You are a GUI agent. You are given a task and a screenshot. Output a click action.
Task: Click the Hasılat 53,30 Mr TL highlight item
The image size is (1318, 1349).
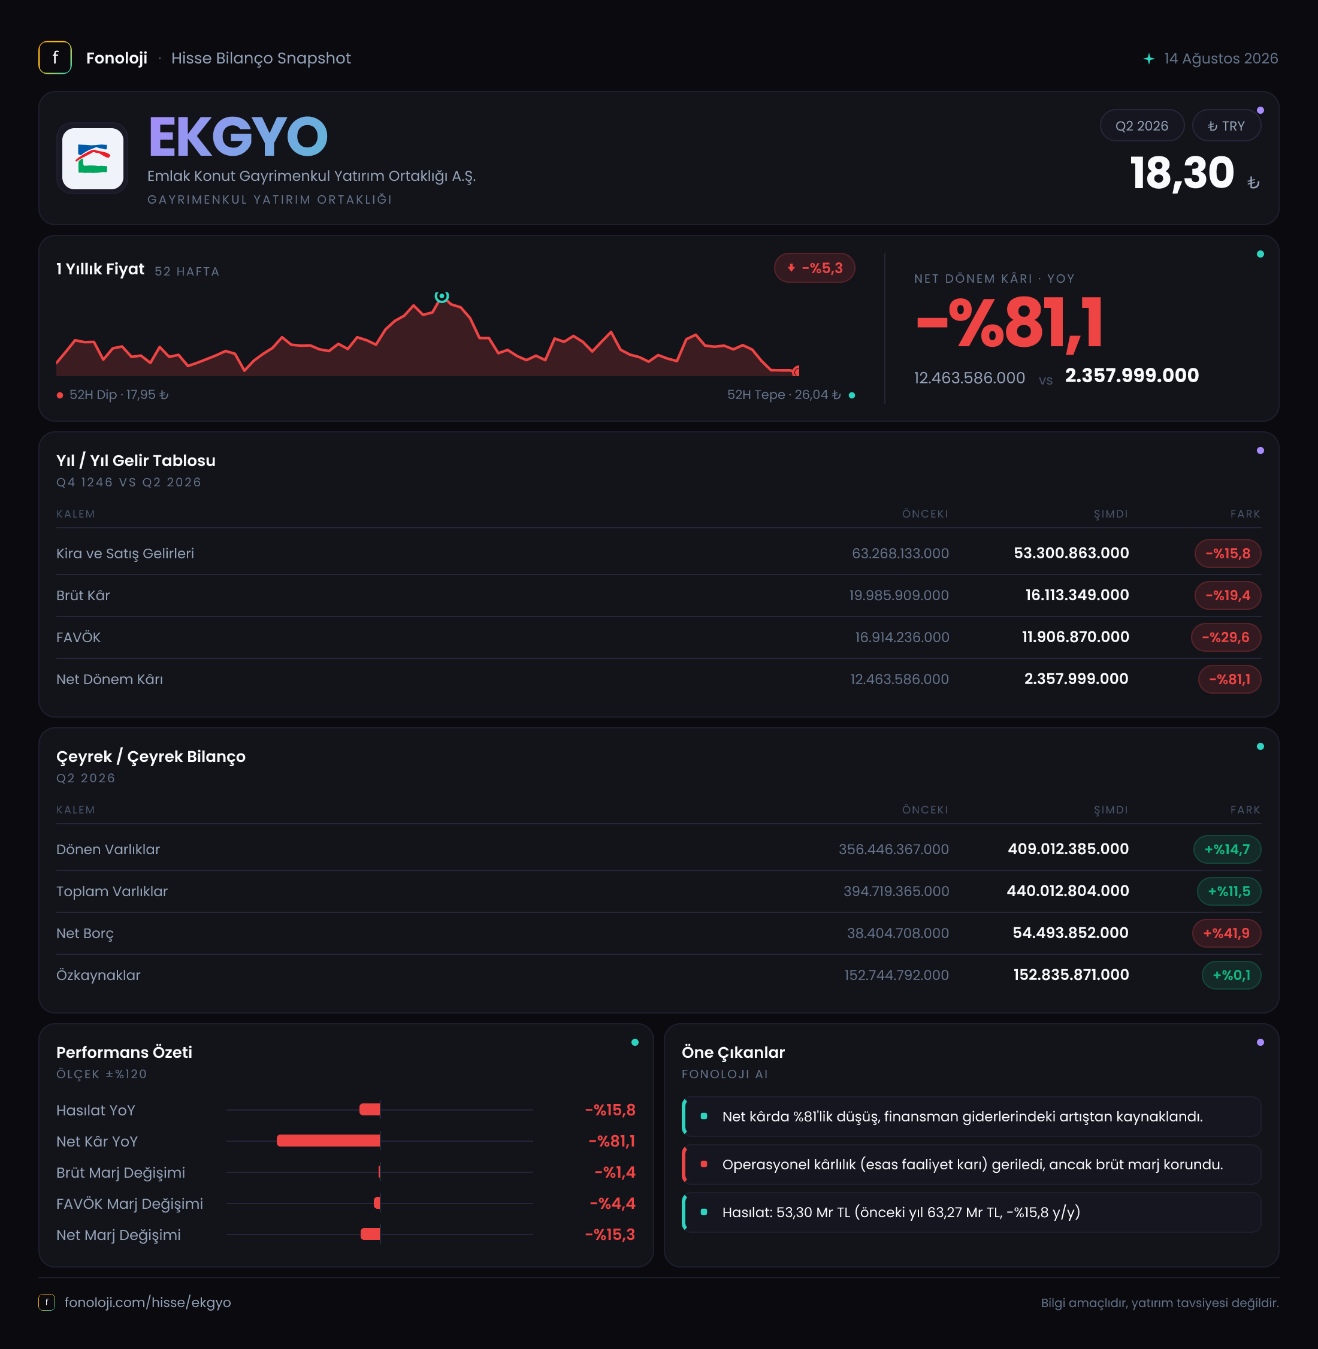(x=971, y=1212)
